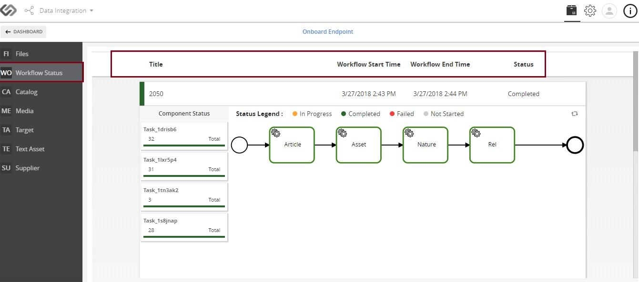Click the gear icon on Rel node
Screen dimensions: 639x282
tap(476, 133)
